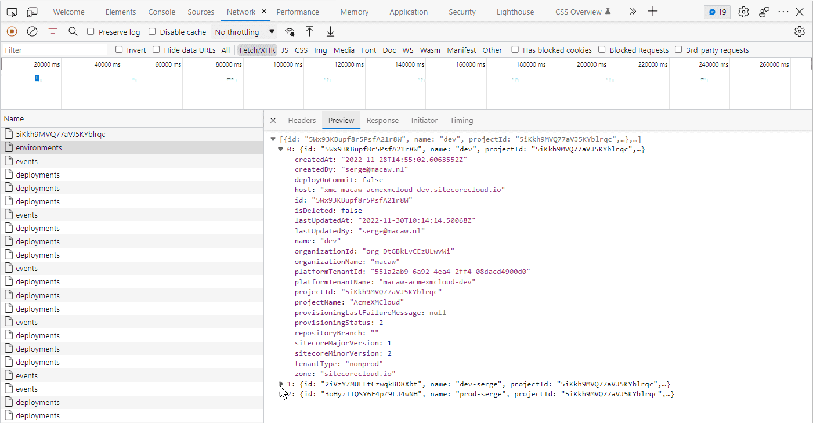
Task: Expand array item 1 dev-serge
Action: (281, 384)
